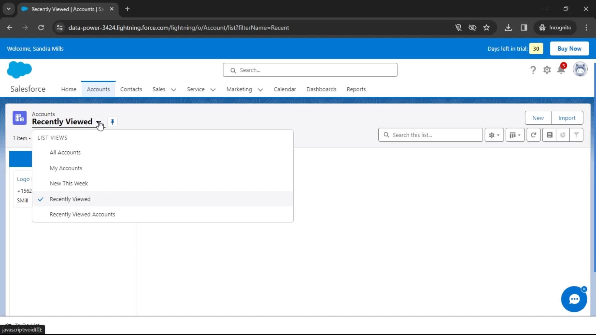
Task: Open the browser downloads icon
Action: 508,28
